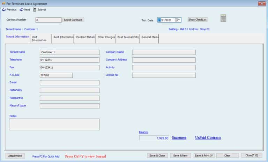Click into the Notes text area
Image resolution: width=268 pixels, height=162 pixels.
54,124
